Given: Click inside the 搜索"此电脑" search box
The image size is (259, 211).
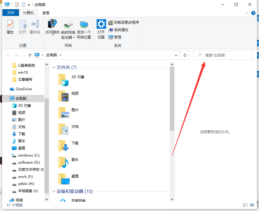Looking at the screenshot, I should (x=223, y=55).
